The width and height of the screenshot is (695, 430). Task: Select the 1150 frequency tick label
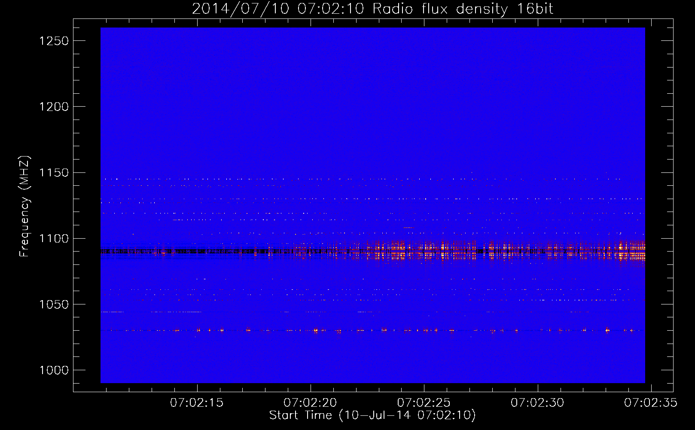click(54, 173)
